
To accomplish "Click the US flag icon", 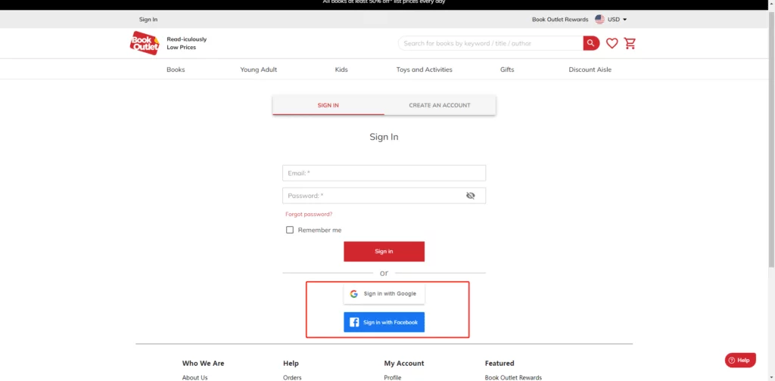I will pyautogui.click(x=599, y=19).
